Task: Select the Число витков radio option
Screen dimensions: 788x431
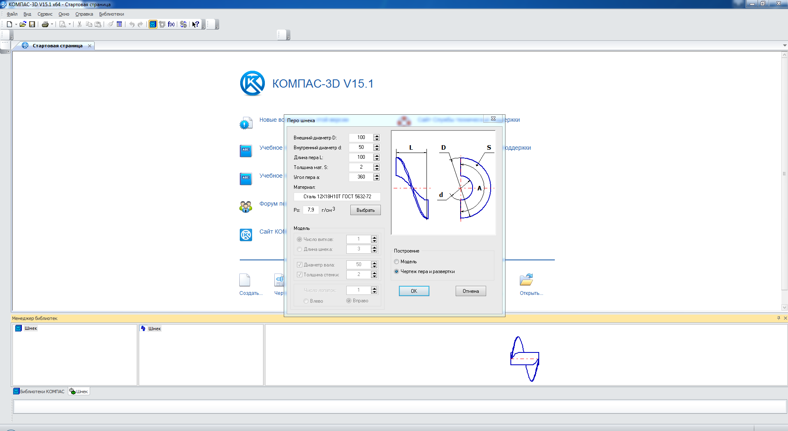Action: (299, 239)
